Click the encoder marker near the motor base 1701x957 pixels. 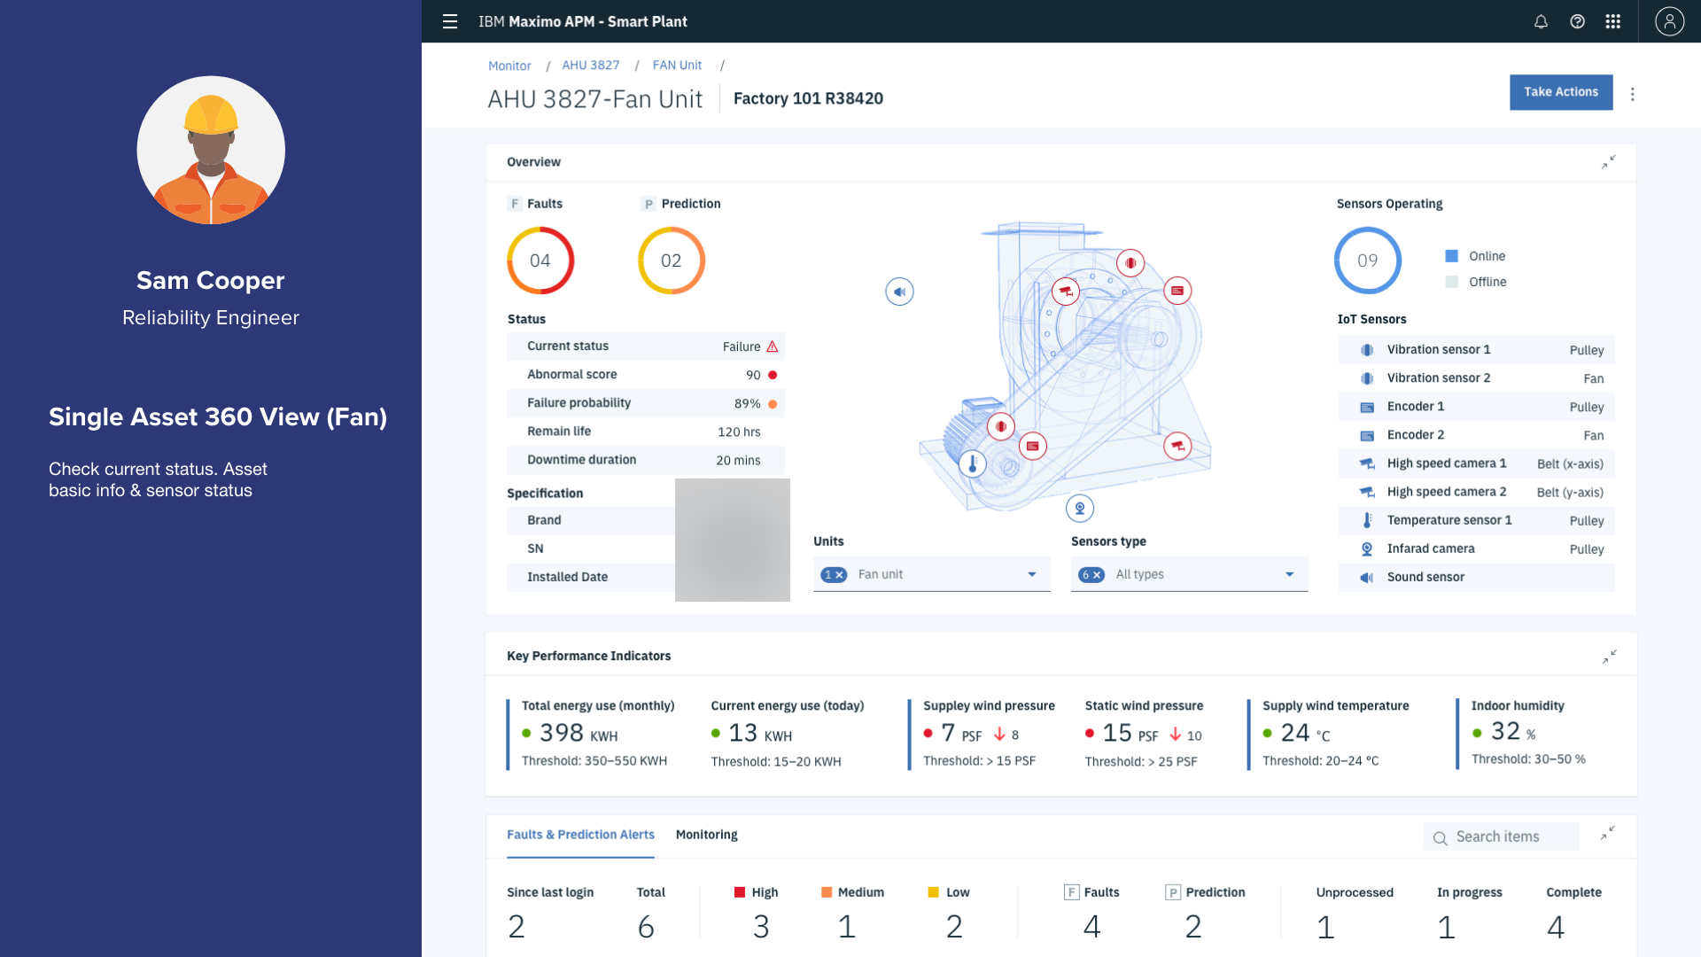coord(1033,446)
